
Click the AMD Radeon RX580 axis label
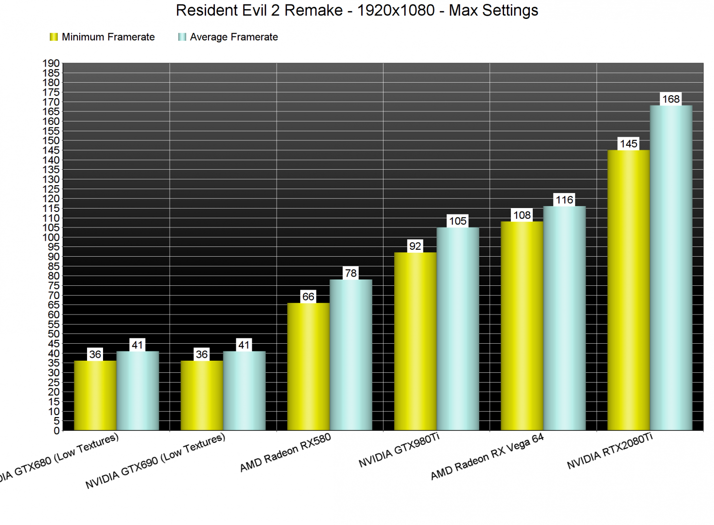pos(285,453)
